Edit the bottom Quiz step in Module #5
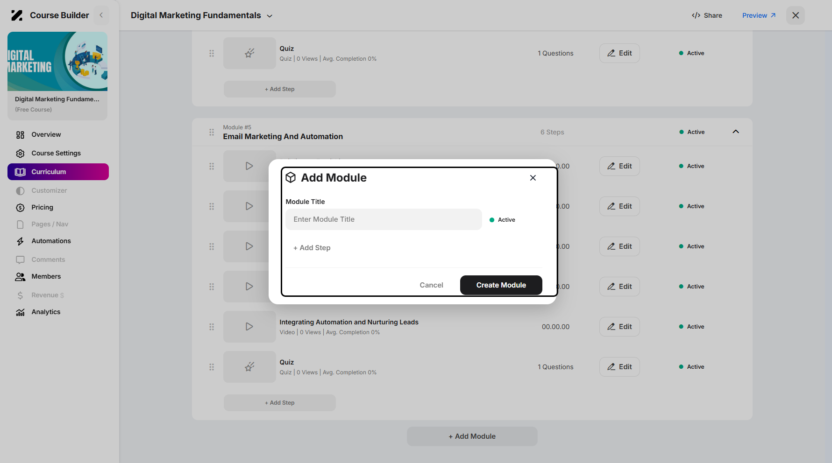This screenshot has height=463, width=832. pyautogui.click(x=619, y=367)
